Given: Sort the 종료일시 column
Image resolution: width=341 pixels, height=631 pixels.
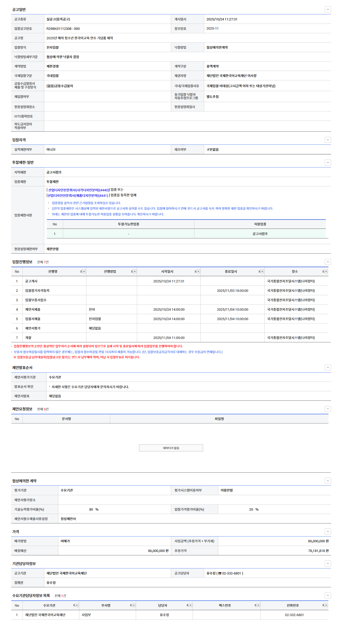Looking at the screenshot, I should pos(259,271).
